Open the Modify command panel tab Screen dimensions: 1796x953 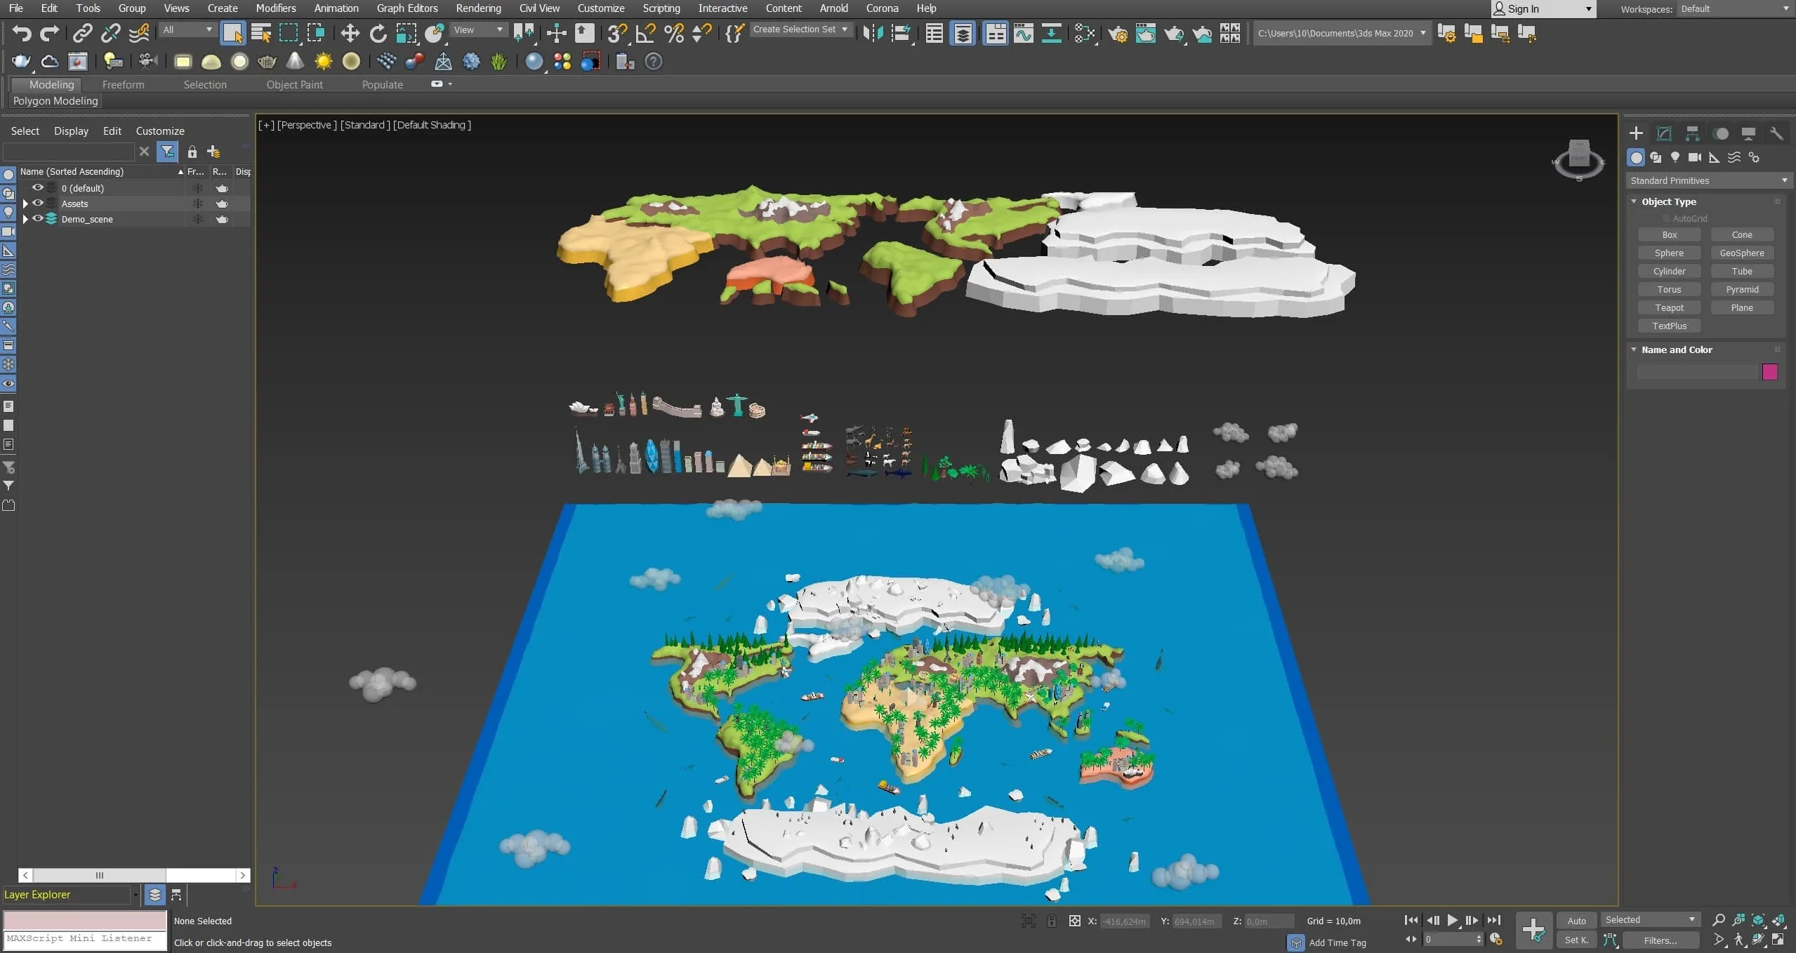[1664, 133]
